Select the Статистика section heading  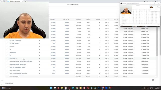pyautogui.click(x=9, y=84)
